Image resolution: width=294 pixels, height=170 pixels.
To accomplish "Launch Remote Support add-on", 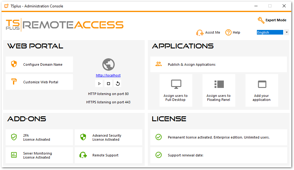I will [108, 155].
